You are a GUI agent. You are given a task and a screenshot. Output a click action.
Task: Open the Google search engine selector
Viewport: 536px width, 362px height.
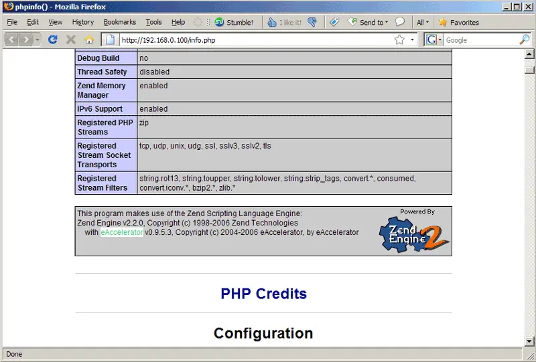tap(433, 40)
